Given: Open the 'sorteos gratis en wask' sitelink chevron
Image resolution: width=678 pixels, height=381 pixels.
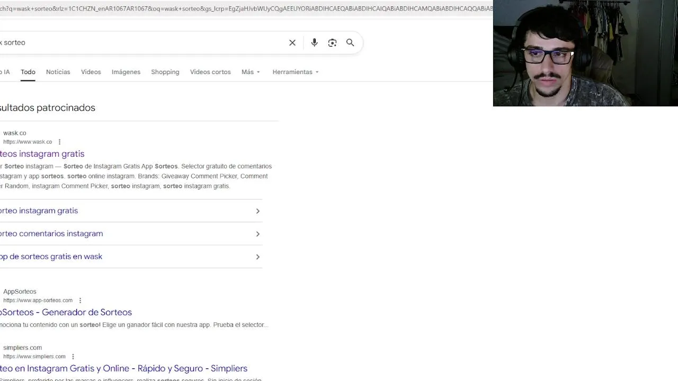Looking at the screenshot, I should [258, 257].
